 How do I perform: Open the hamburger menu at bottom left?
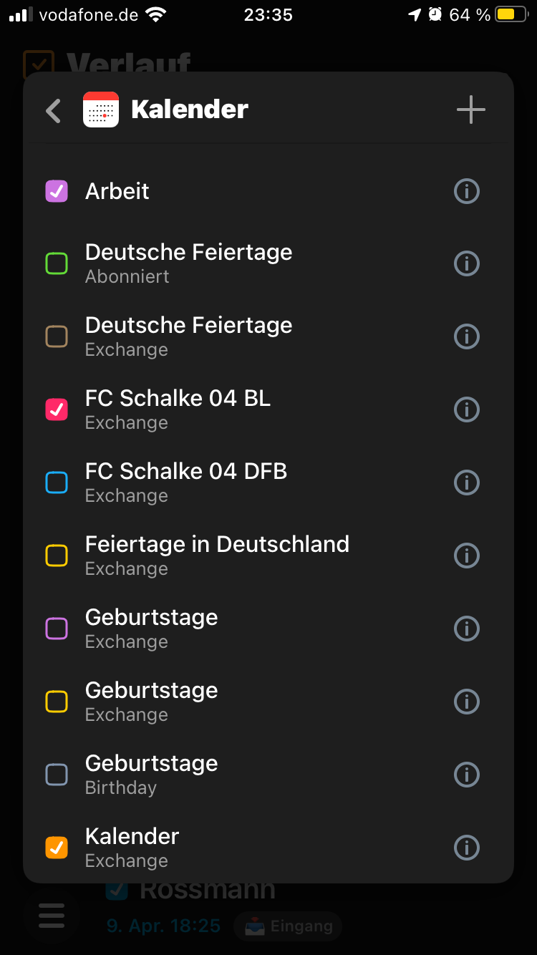tap(52, 915)
